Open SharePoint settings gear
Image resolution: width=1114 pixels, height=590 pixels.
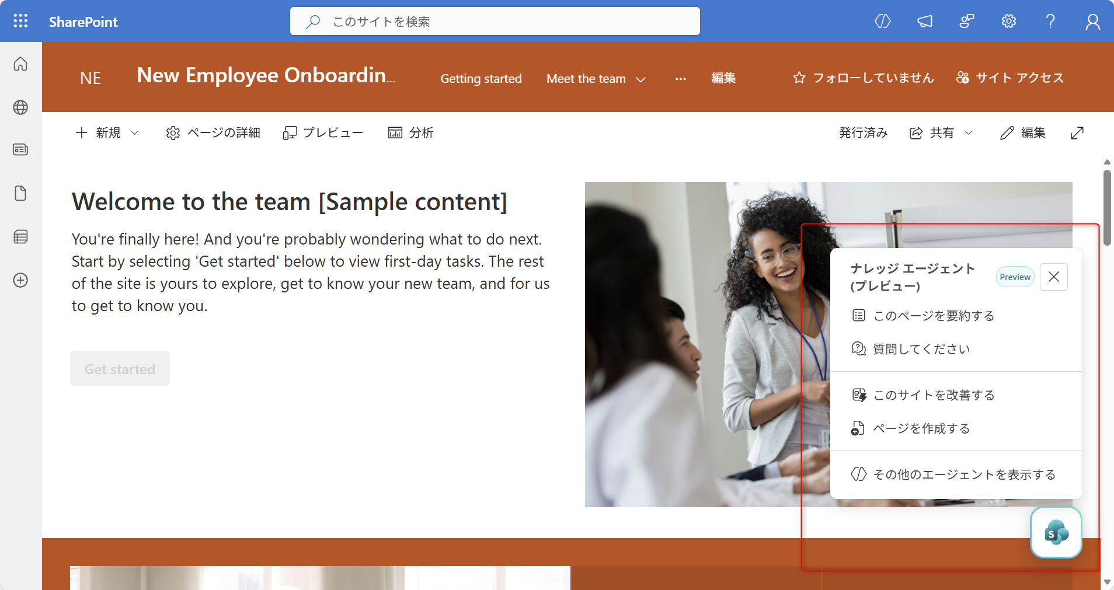(1008, 21)
